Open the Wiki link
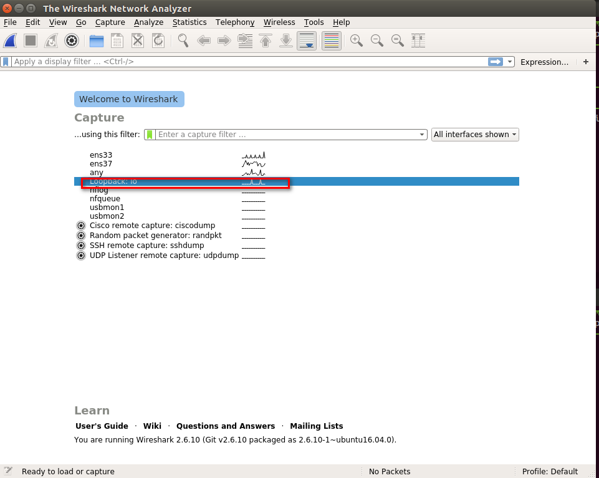This screenshot has width=599, height=478. 152,426
